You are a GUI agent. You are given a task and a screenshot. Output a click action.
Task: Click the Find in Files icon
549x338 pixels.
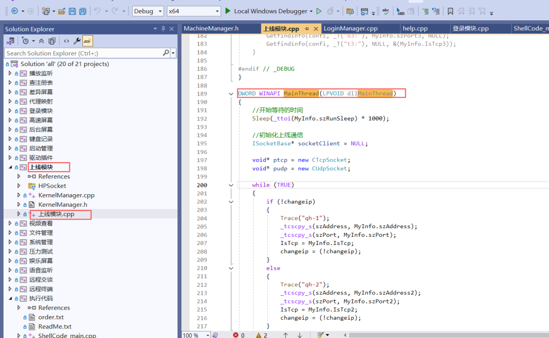coord(350,11)
